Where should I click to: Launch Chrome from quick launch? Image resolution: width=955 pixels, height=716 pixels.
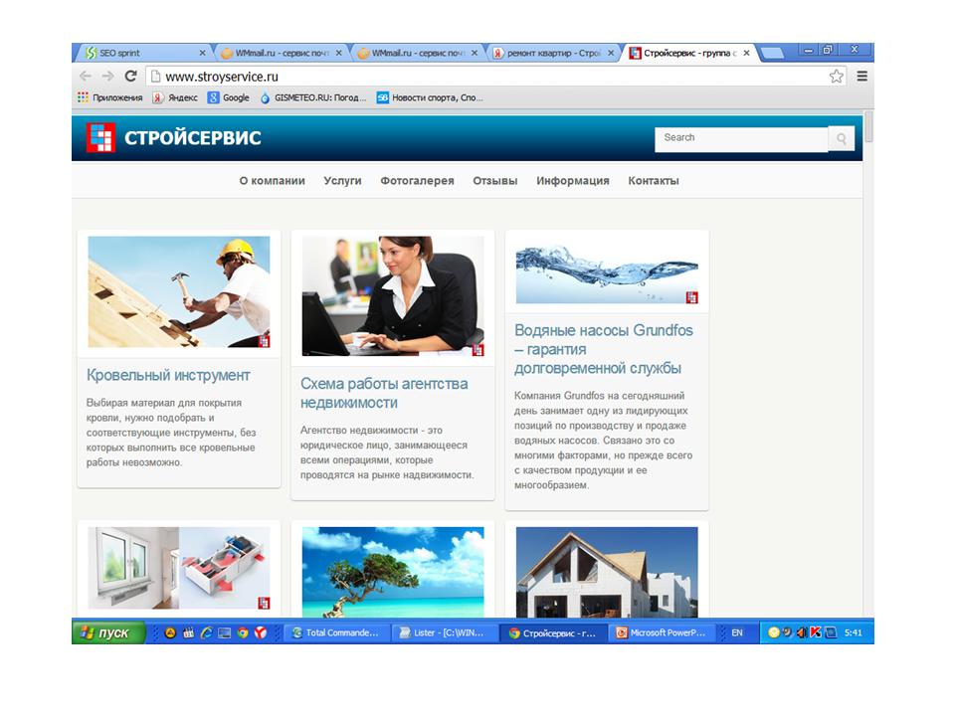243,632
